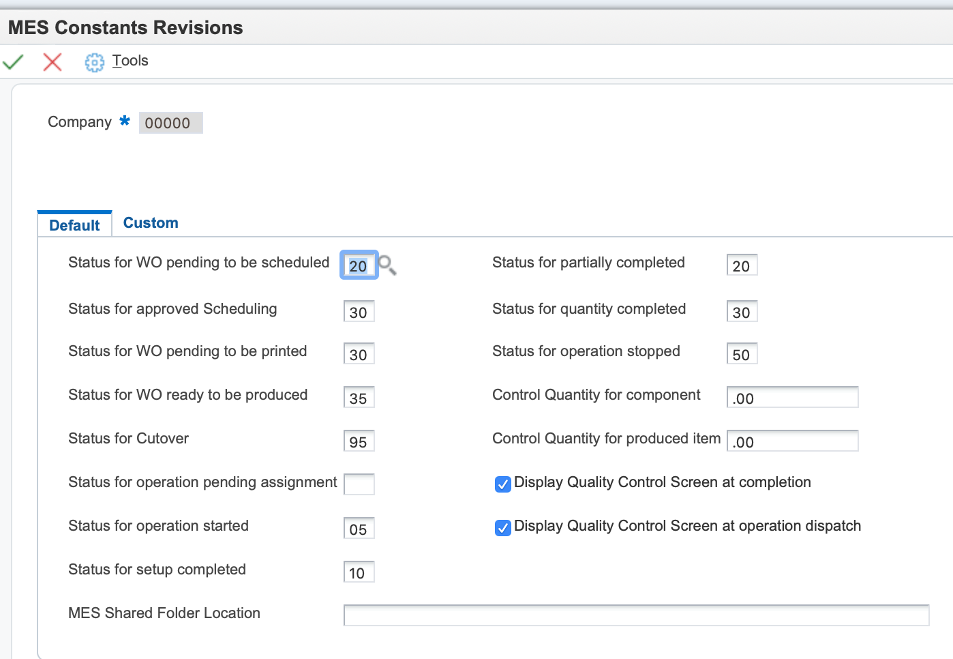Click the 'Status for approved Scheduling' label
Screen dimensions: 953x659
click(172, 309)
